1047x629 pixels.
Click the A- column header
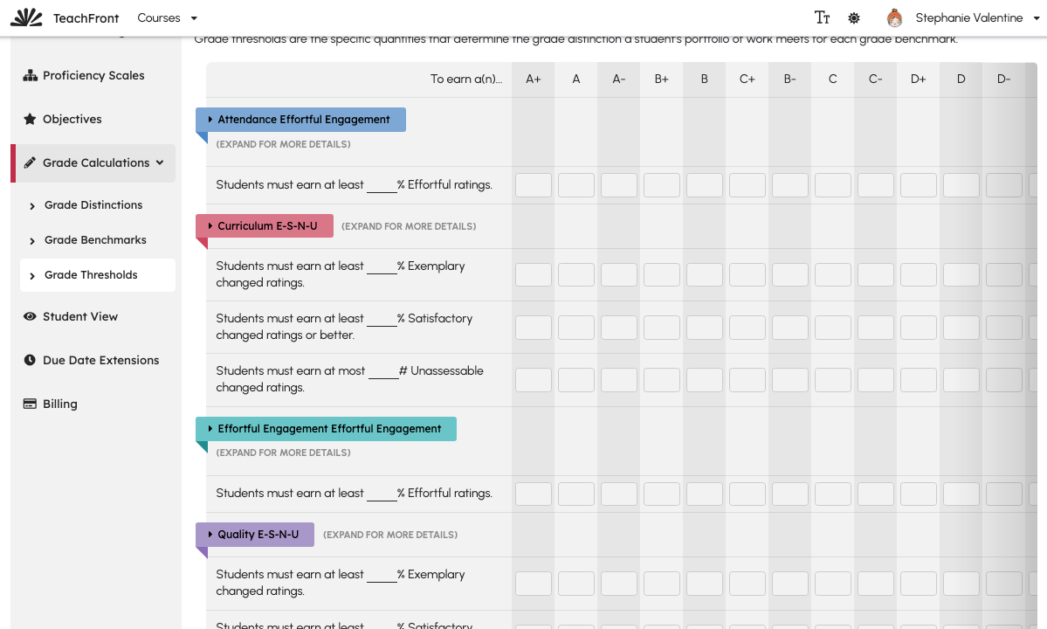pos(619,79)
